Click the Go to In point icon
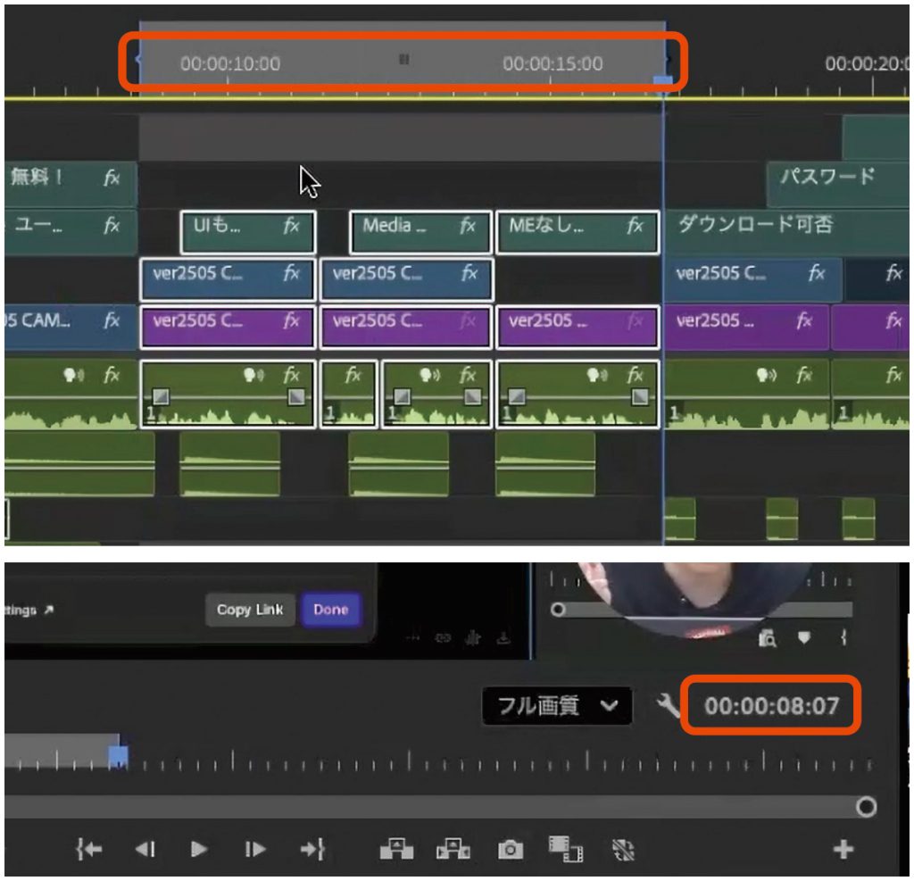This screenshot has width=914, height=881. 87,849
